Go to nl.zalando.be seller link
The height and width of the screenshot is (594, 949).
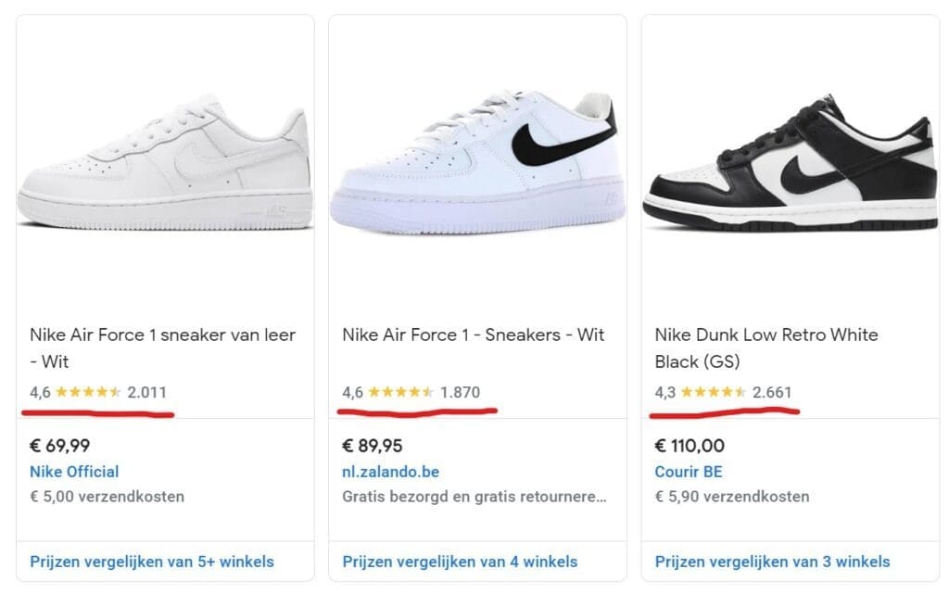[399, 472]
